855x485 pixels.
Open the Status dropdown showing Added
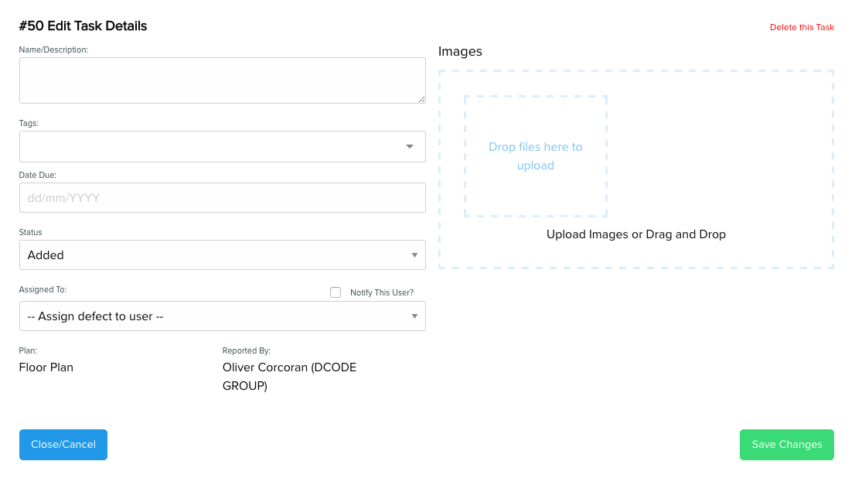pos(223,254)
